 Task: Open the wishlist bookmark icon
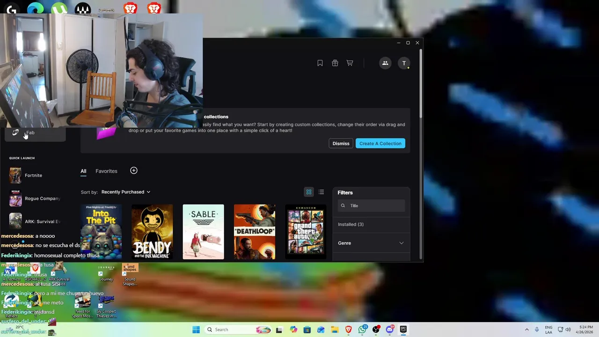[320, 63]
